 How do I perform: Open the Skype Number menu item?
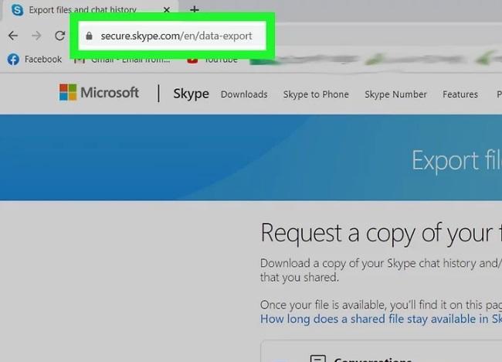point(395,94)
